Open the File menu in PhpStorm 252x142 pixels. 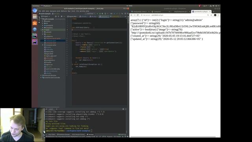(40, 11)
